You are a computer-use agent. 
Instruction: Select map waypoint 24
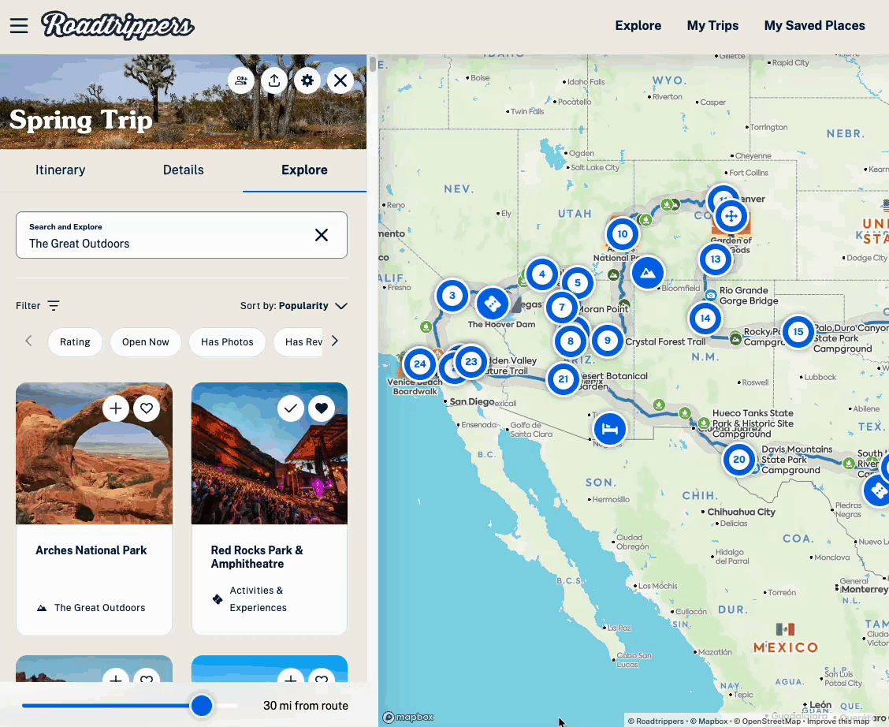419,363
